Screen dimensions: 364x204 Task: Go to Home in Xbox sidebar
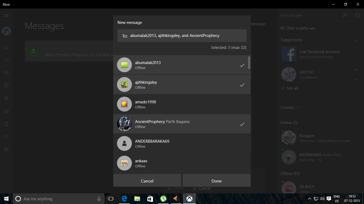tap(6, 48)
